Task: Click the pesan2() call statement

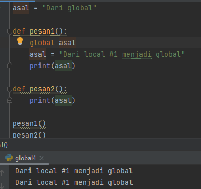Action: [29, 135]
